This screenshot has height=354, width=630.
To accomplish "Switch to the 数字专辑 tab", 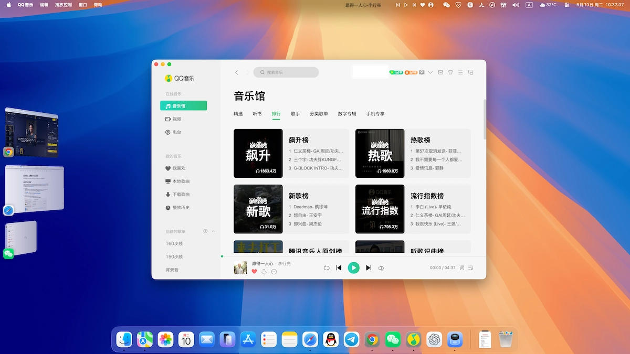I will pos(347,114).
